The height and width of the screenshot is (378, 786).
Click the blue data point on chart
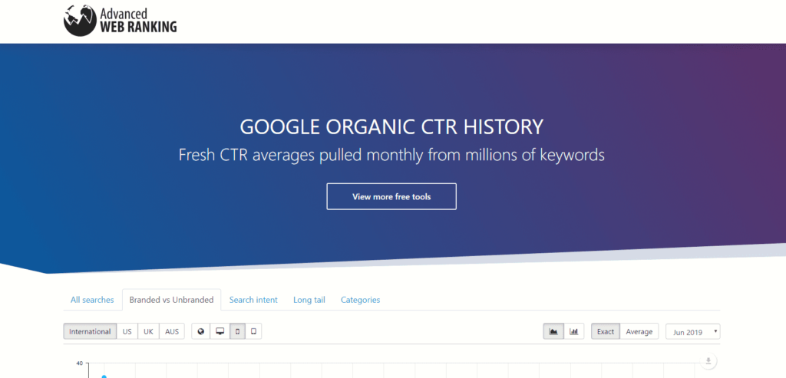104,376
